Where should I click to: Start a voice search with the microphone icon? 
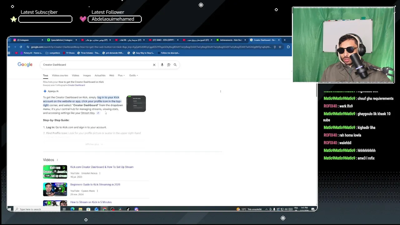coord(162,65)
